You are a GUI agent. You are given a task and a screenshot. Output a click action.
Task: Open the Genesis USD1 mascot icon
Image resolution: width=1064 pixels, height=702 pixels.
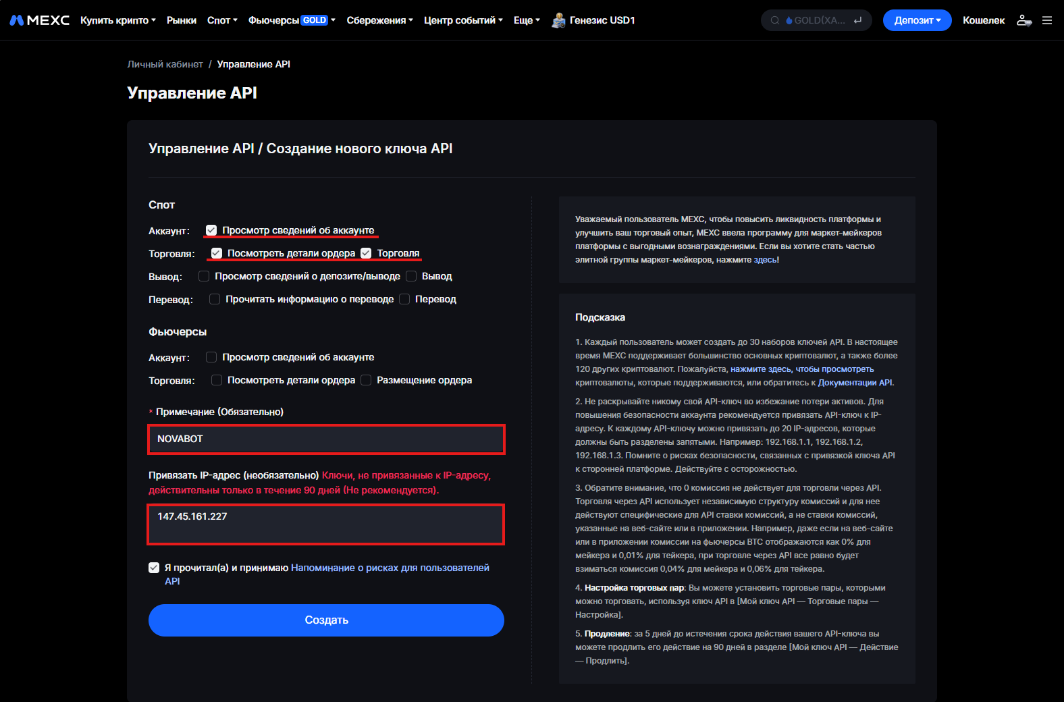tap(558, 20)
